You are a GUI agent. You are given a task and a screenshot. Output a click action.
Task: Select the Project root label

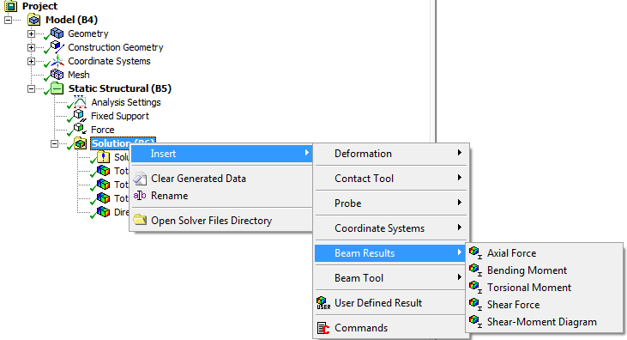(39, 6)
